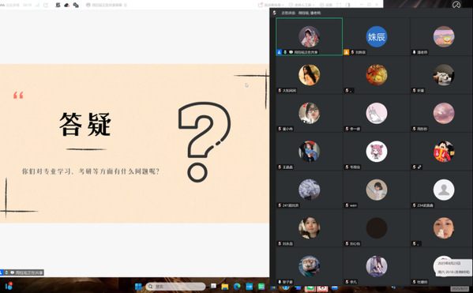Image resolution: width=473 pixels, height=293 pixels.
Task: Click the 姝辰 blue avatar participant tile
Action: pyautogui.click(x=376, y=36)
